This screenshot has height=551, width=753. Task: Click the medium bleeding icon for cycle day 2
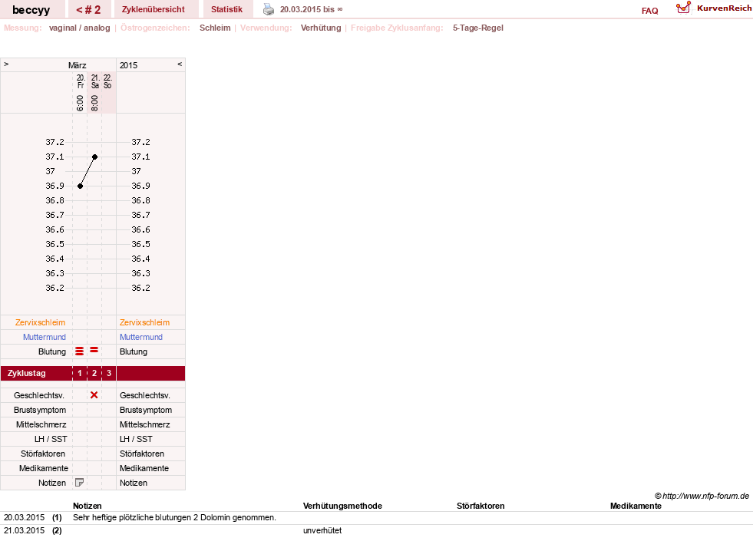click(94, 350)
